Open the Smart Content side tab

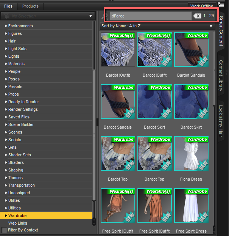(x=221, y=31)
